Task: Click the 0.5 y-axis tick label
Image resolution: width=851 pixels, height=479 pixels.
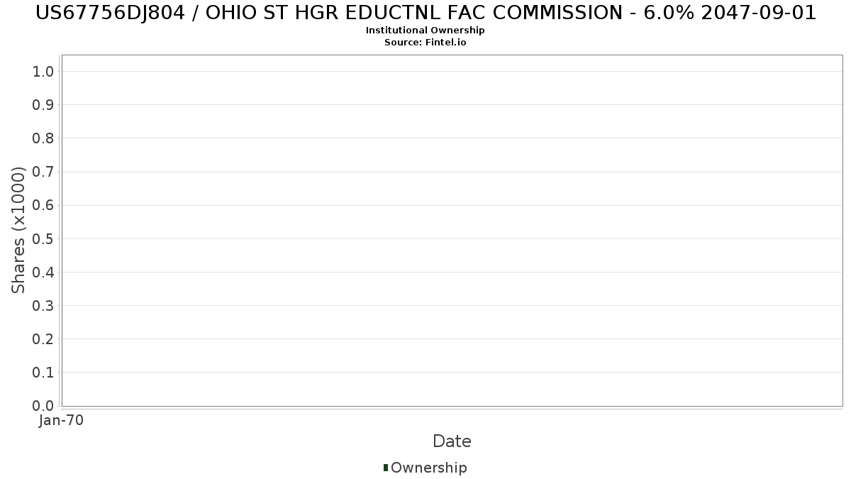Action: click(43, 238)
